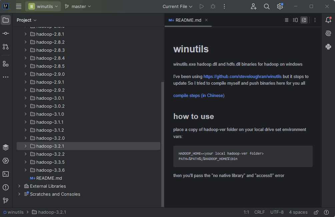Open the Python Console tool icon
This screenshot has width=335, height=217.
(328, 47)
